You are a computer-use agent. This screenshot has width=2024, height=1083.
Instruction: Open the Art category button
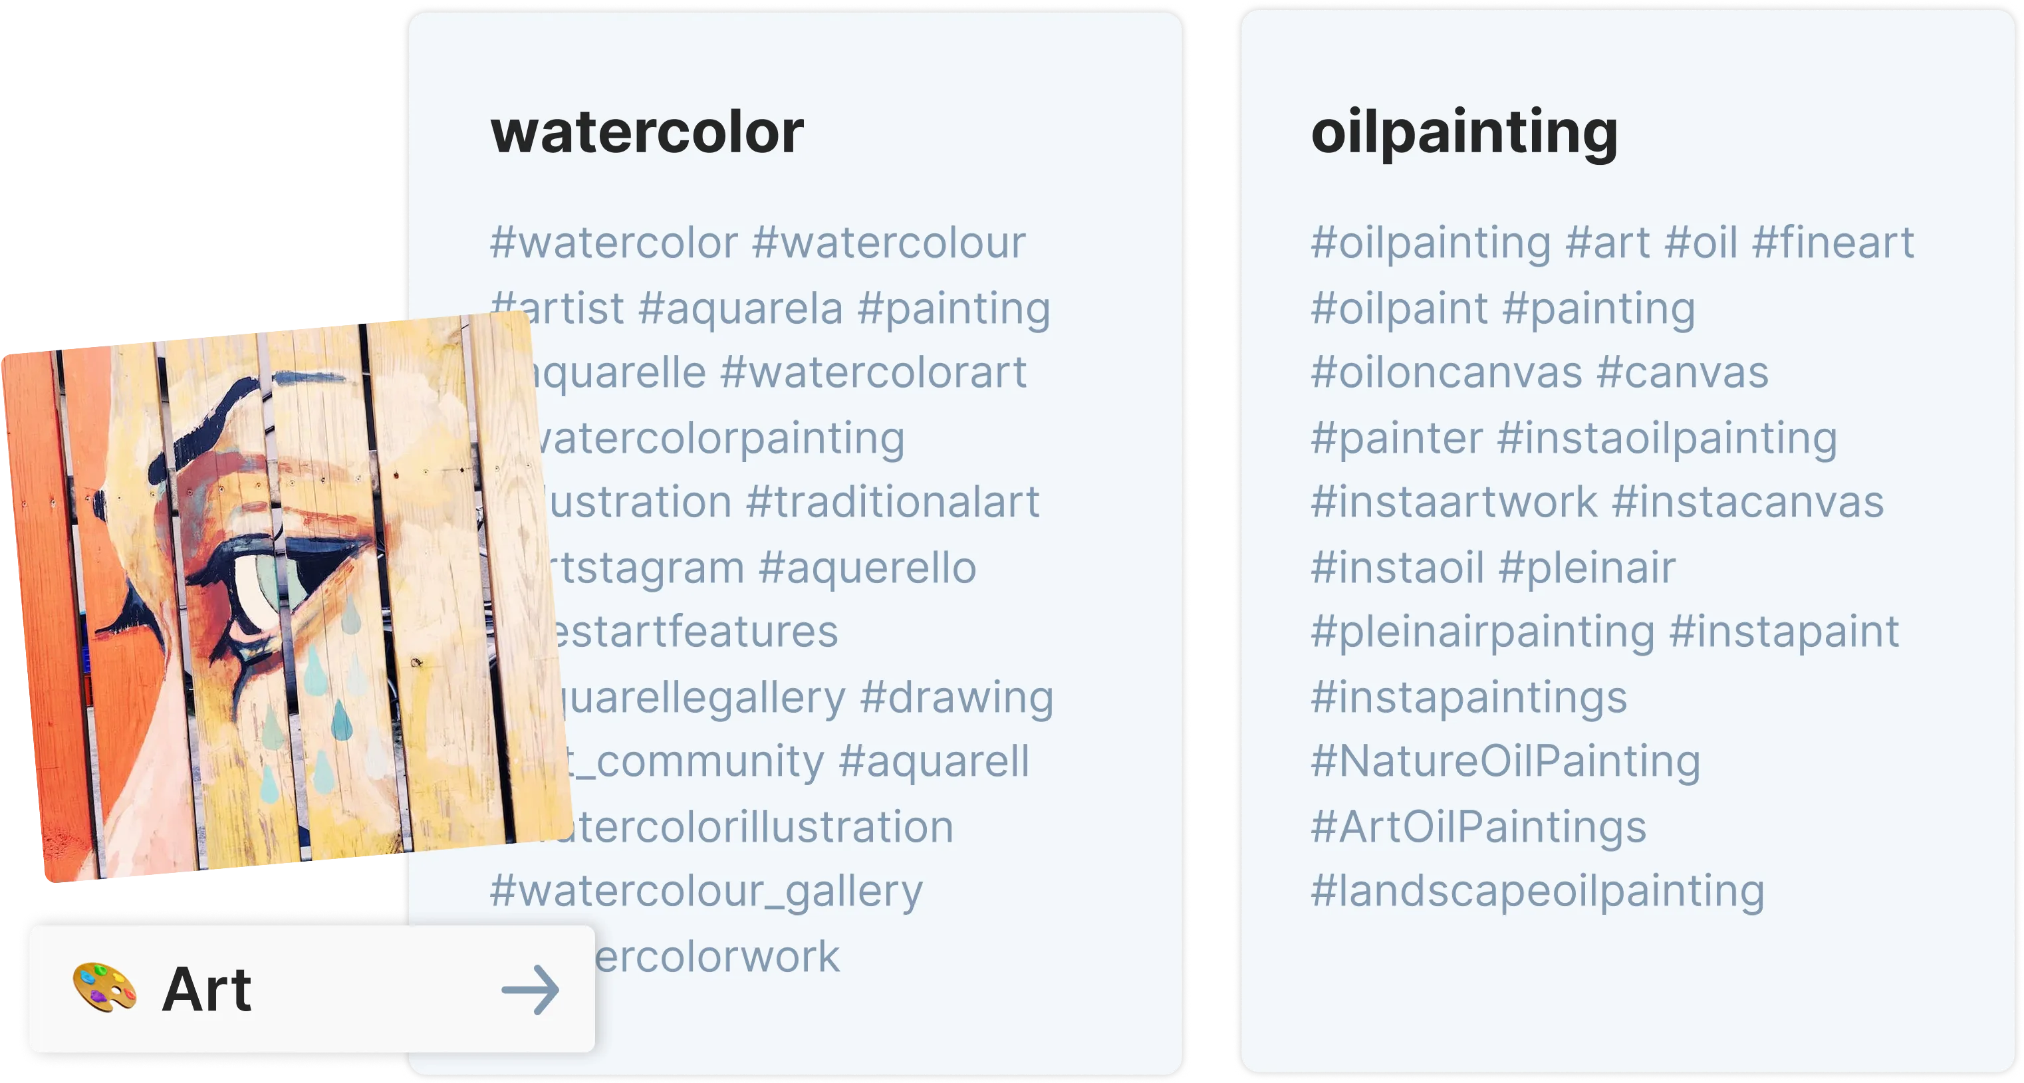312,989
